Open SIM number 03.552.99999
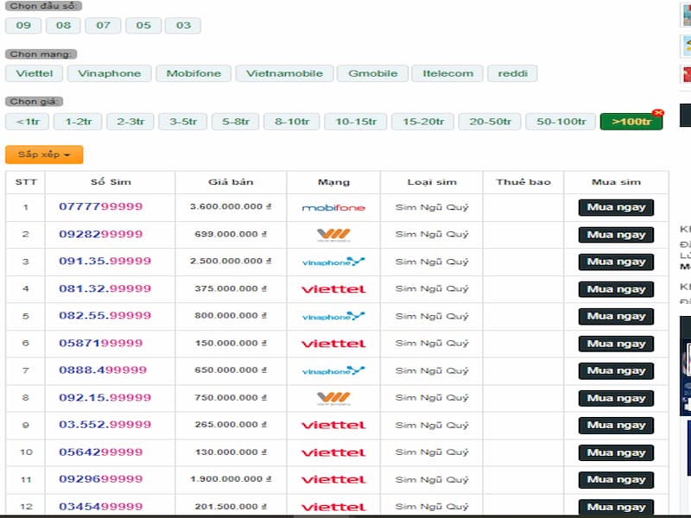 [x=105, y=425]
